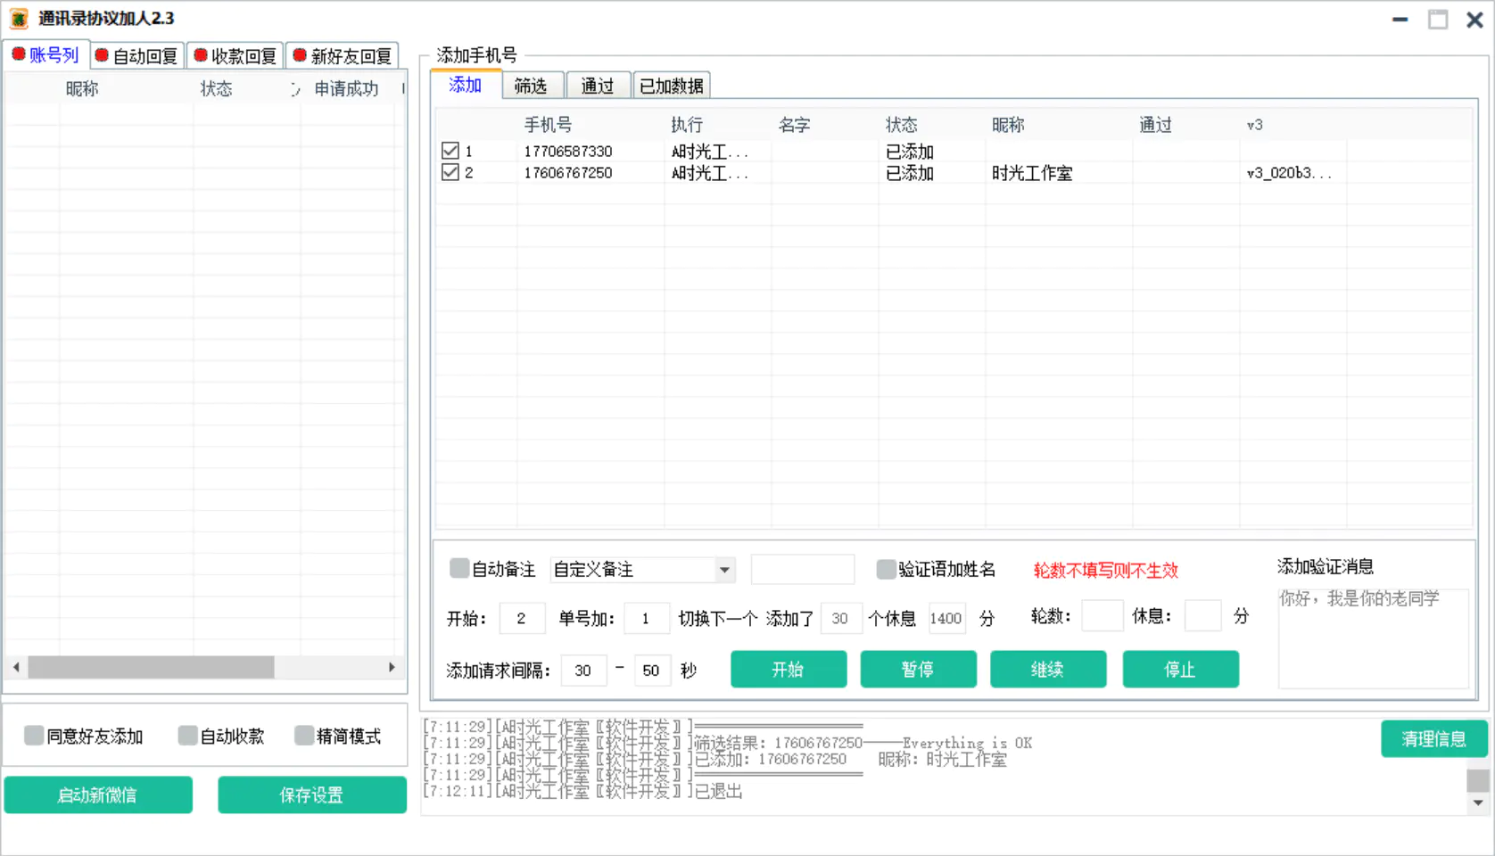Click the account list horizontal scrollbar thumb
This screenshot has width=1495, height=856.
point(151,667)
